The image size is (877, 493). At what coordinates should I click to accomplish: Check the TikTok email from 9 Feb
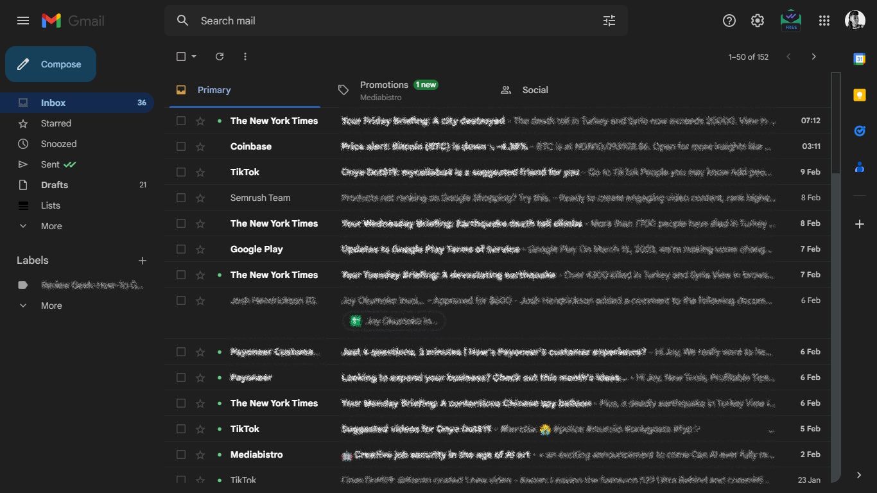click(x=180, y=171)
